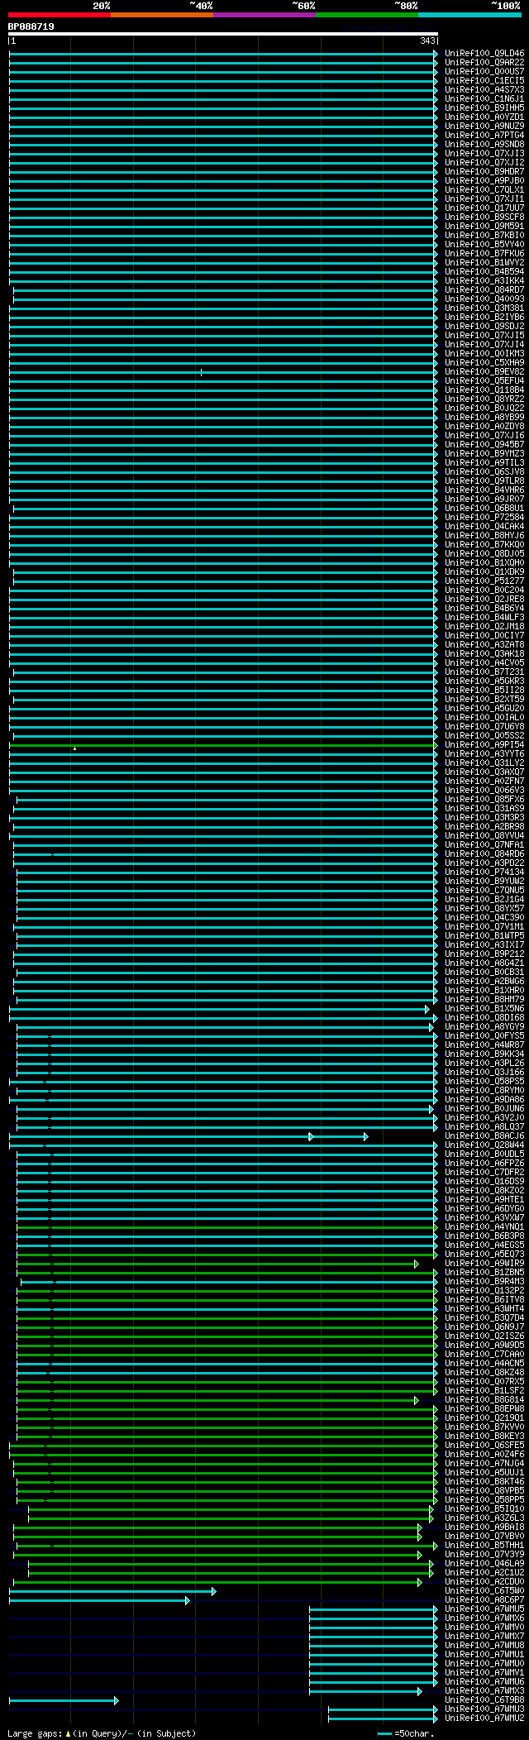Select hit label UniRef100_B5VY40

click(484, 244)
